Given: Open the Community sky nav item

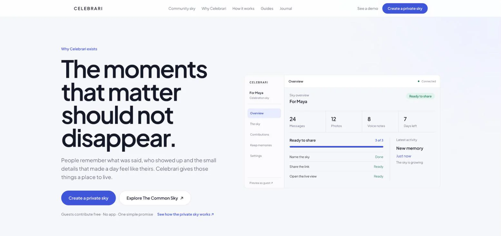Looking at the screenshot, I should [x=182, y=8].
